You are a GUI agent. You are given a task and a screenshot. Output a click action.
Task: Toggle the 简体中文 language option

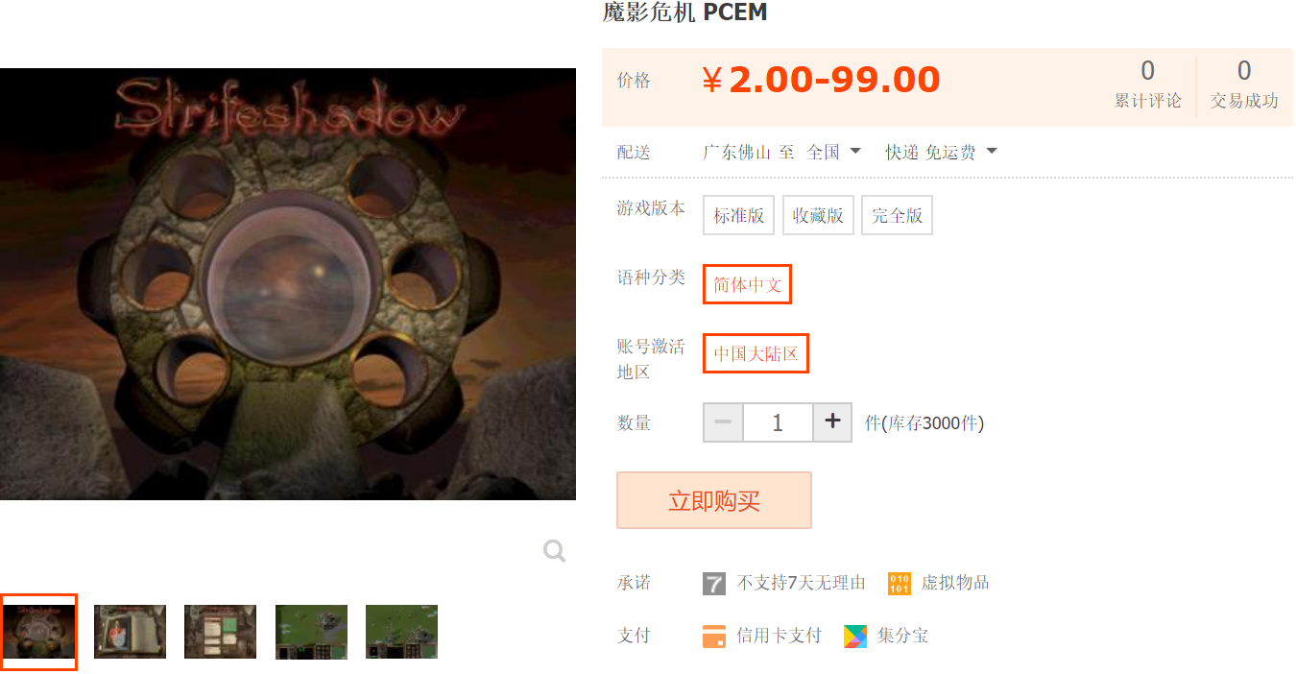tap(747, 284)
